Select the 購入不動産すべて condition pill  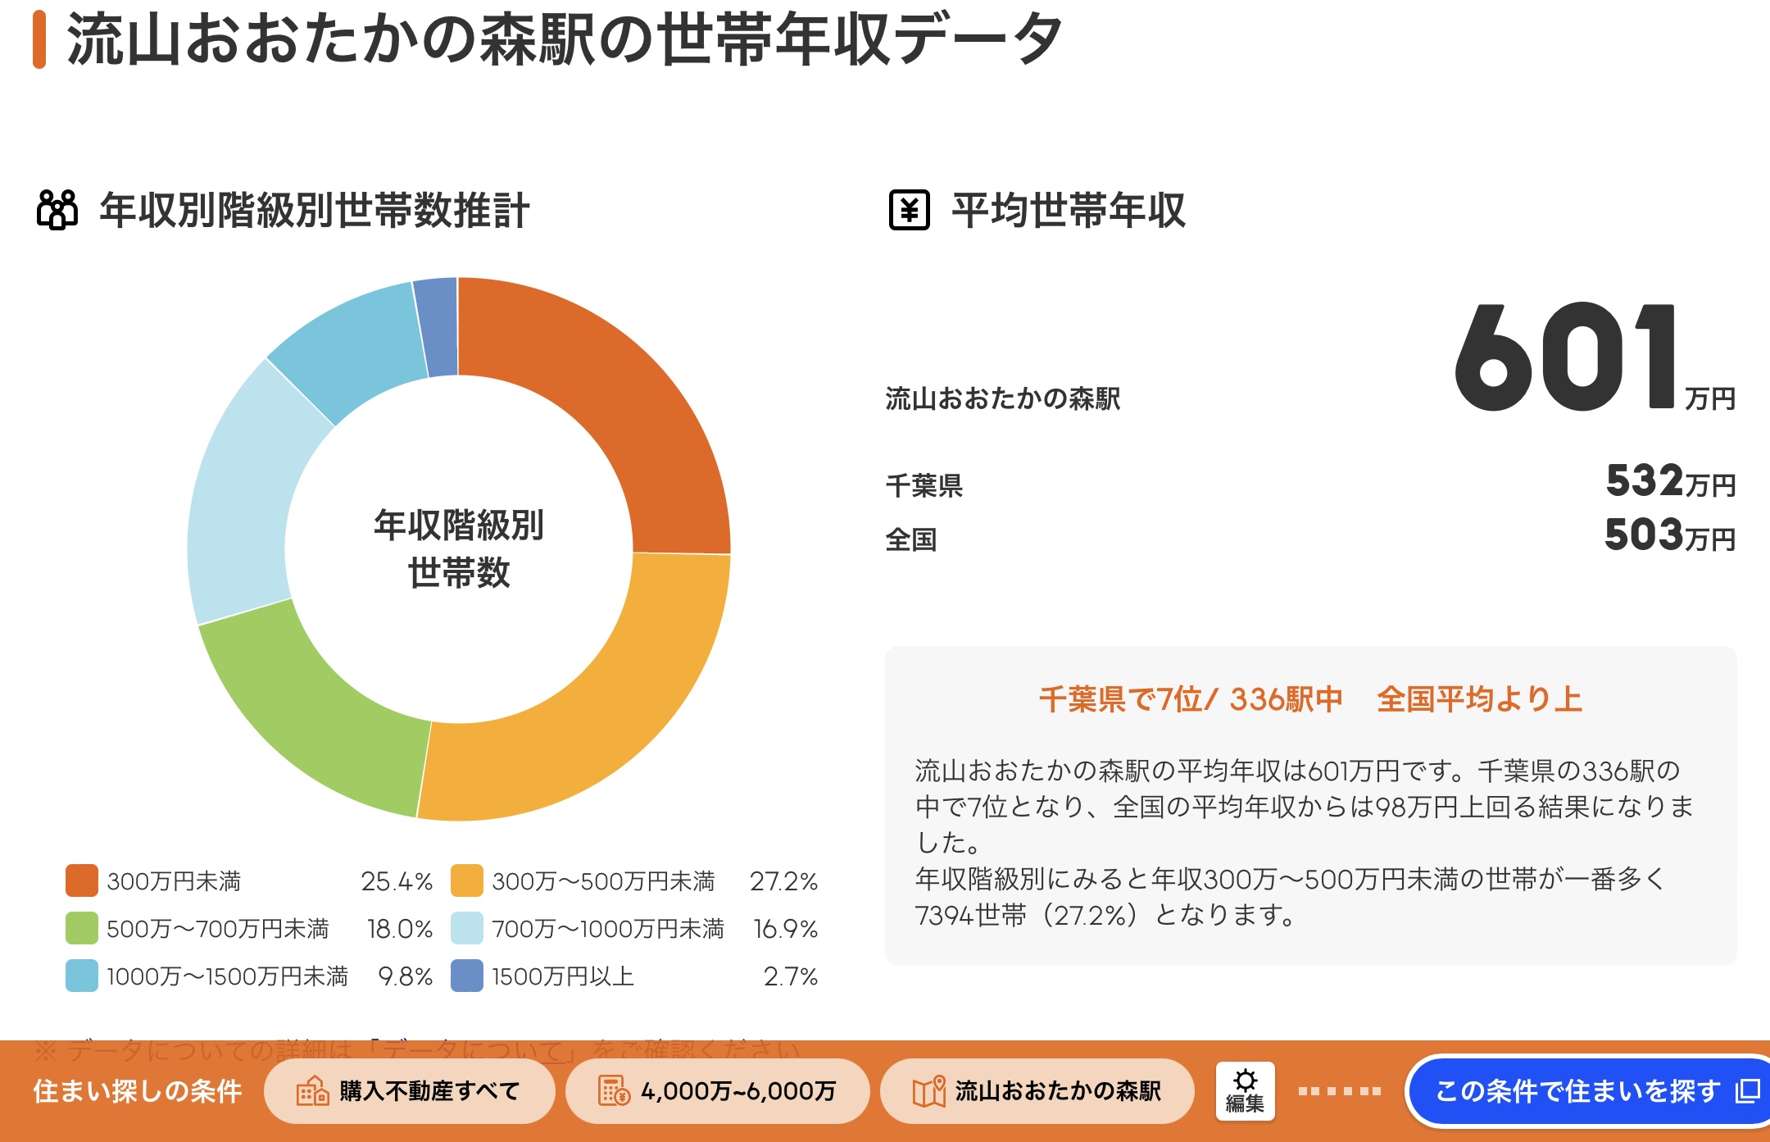coord(410,1091)
